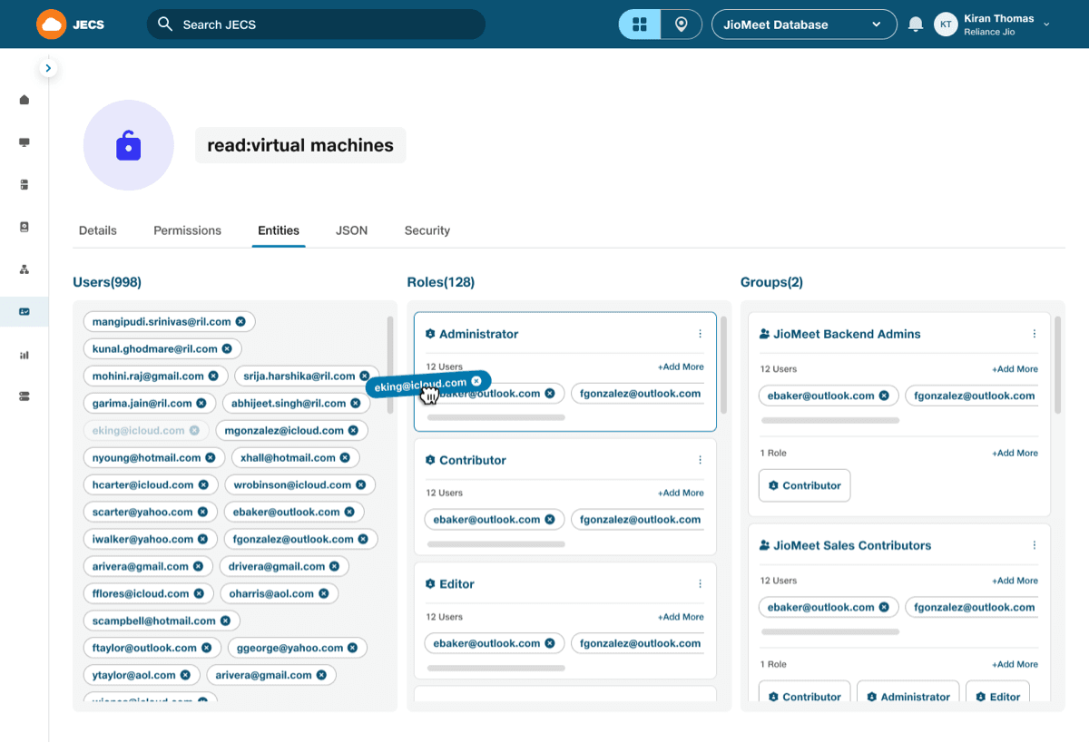Click +Add More in Editor role
1089x743 pixels.
point(681,617)
